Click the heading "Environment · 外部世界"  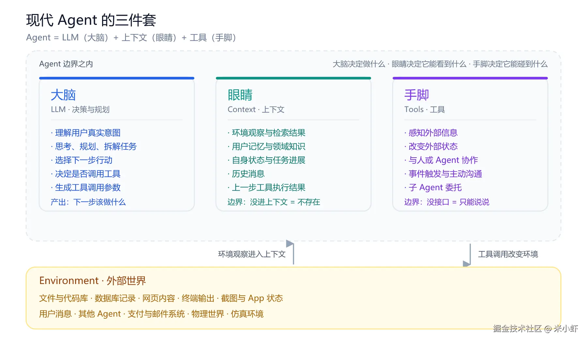93,281
